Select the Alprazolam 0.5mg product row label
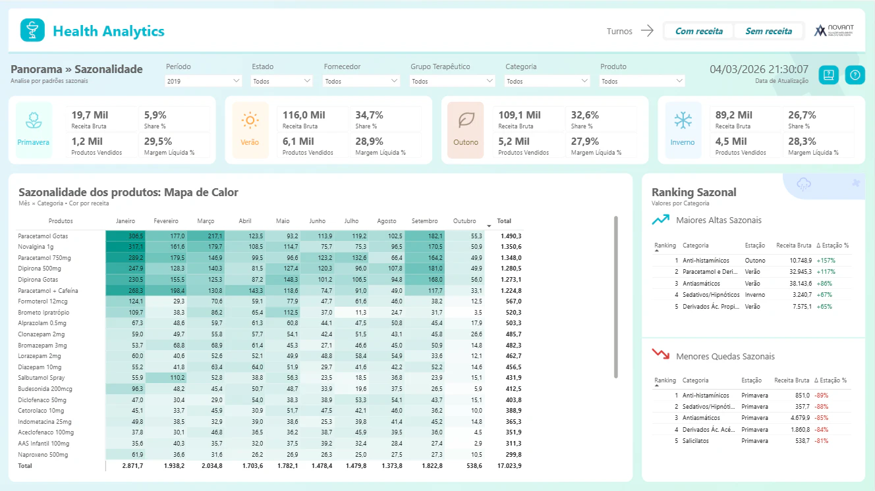This screenshot has height=491, width=875. [42, 323]
